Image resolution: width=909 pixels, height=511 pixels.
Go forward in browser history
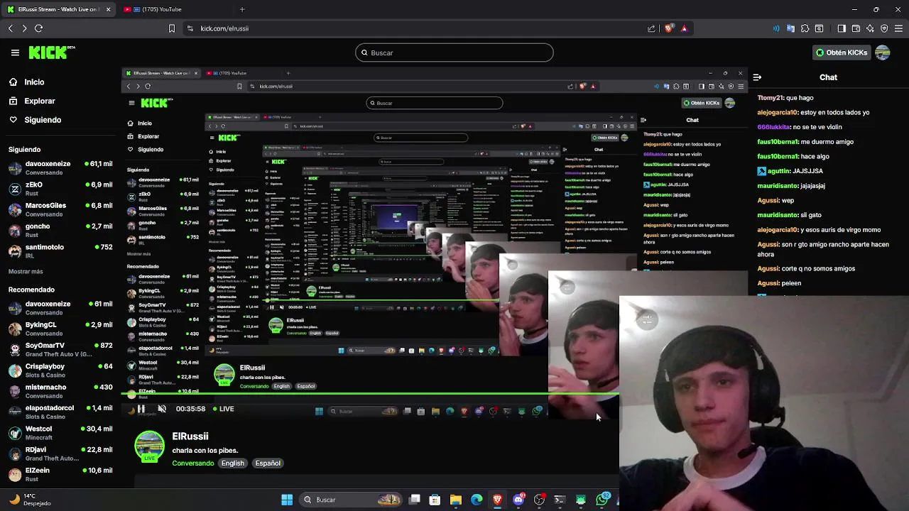[x=24, y=28]
